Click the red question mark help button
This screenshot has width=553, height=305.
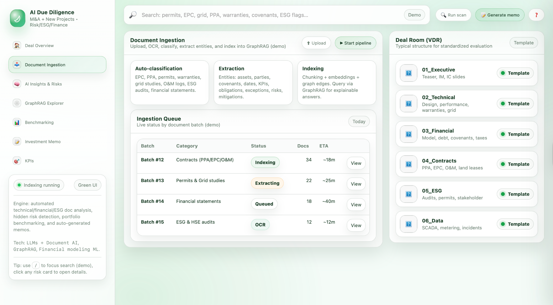pyautogui.click(x=536, y=15)
